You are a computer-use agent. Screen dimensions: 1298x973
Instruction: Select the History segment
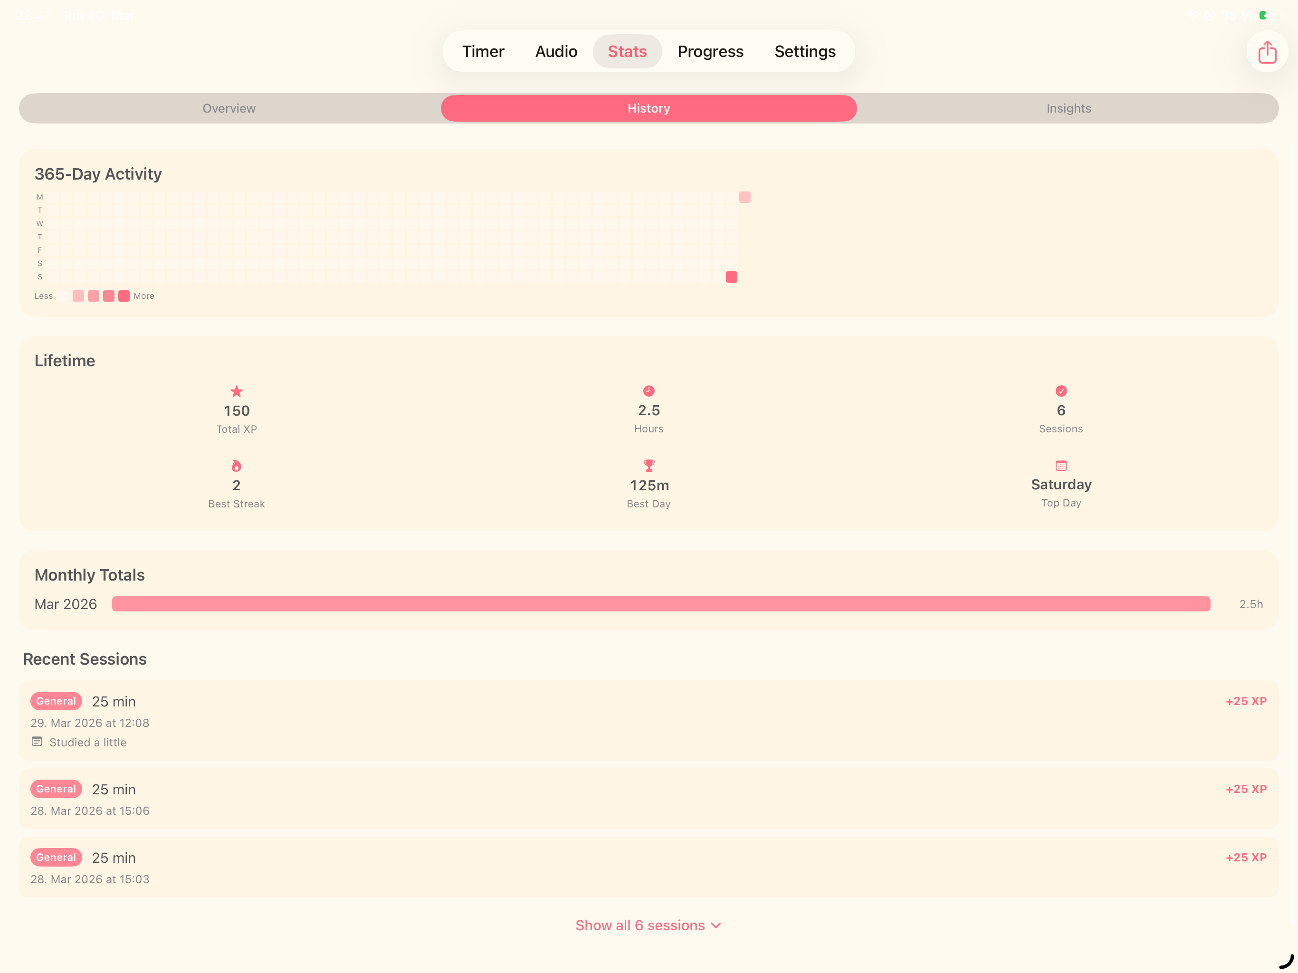tap(649, 109)
